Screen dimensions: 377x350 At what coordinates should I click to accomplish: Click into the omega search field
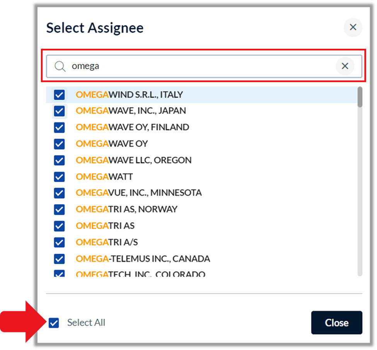[204, 66]
